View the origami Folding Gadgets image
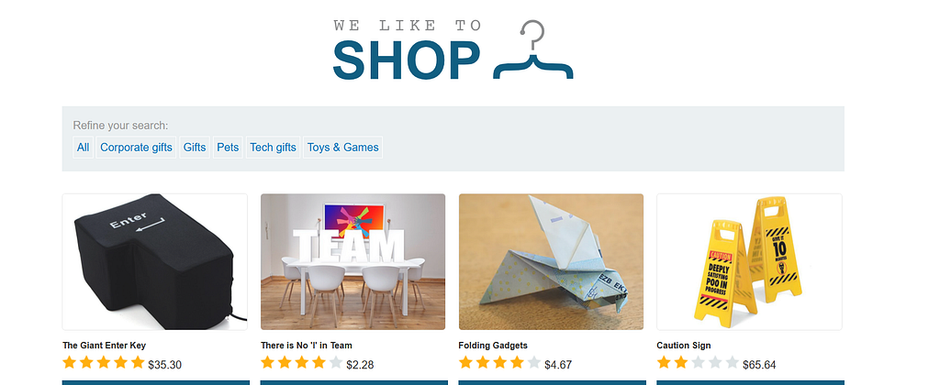The width and height of the screenshot is (940, 385). [551, 261]
